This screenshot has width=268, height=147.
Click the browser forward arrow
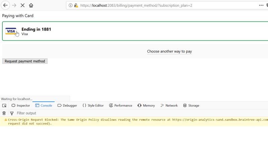click(x=14, y=5)
